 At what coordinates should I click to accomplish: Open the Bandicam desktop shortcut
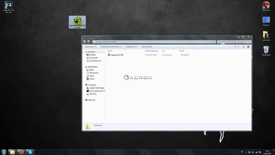point(266,6)
